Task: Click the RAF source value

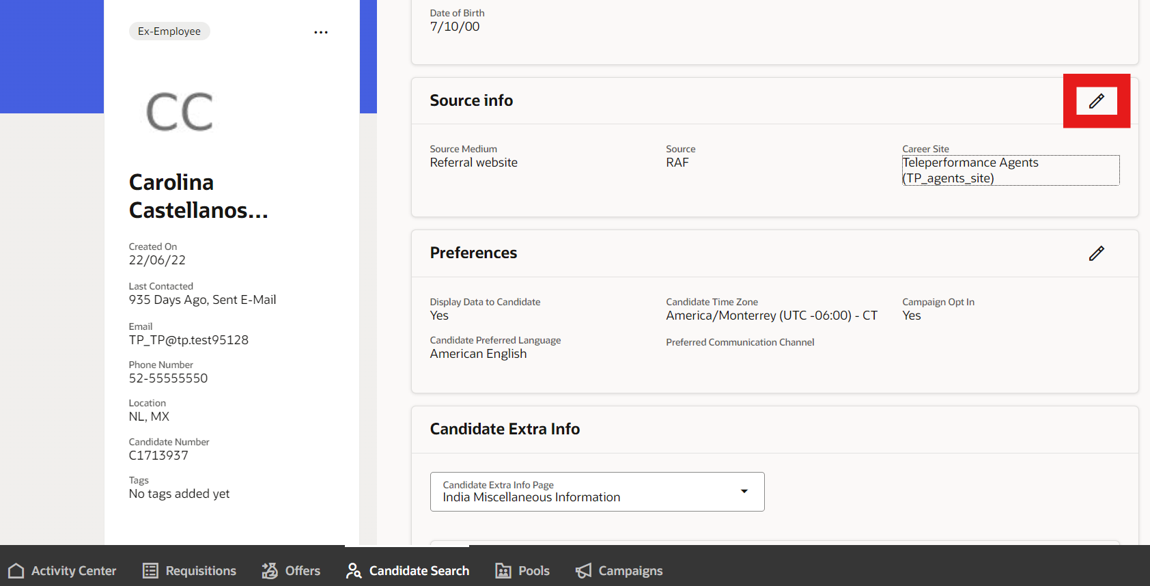Action: click(677, 163)
